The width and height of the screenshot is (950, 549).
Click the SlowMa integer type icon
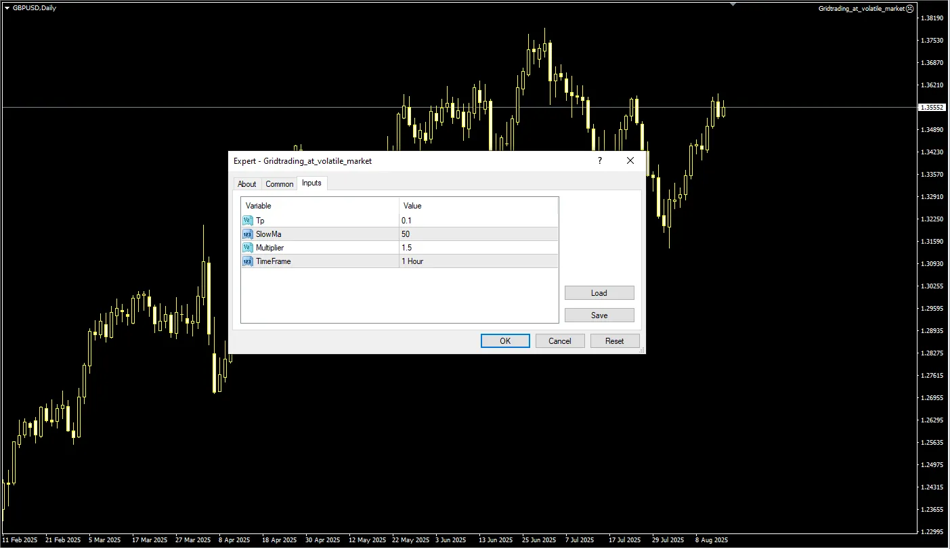[x=248, y=234]
